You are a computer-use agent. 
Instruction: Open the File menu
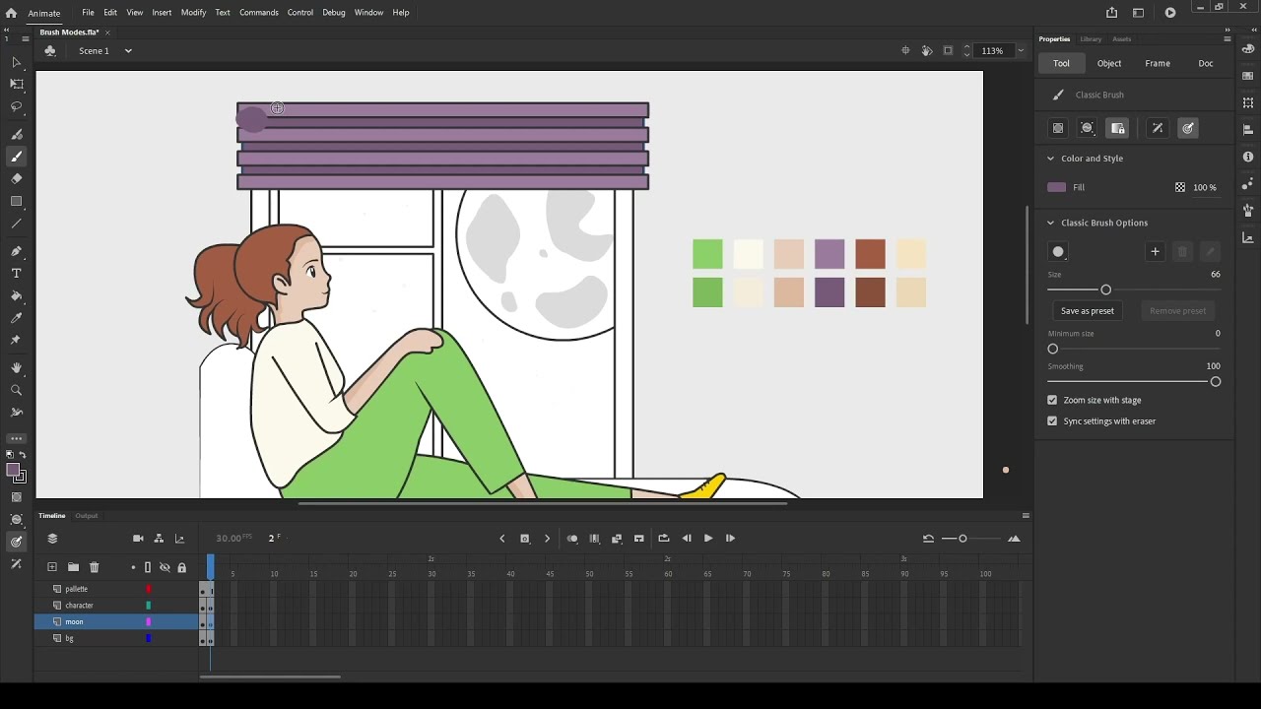pyautogui.click(x=88, y=13)
